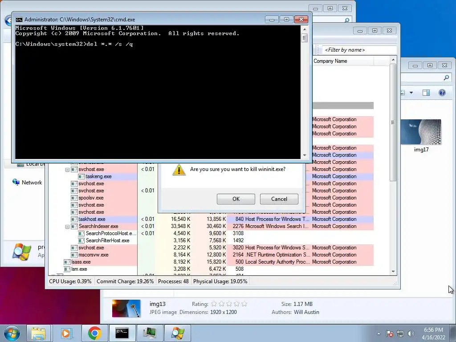456x342 pixels.
Task: Open Action Center flag in tray
Action: (x=390, y=334)
